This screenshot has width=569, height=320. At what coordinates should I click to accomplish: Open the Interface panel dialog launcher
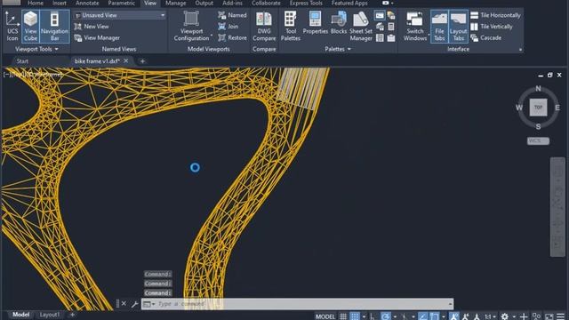pos(520,50)
